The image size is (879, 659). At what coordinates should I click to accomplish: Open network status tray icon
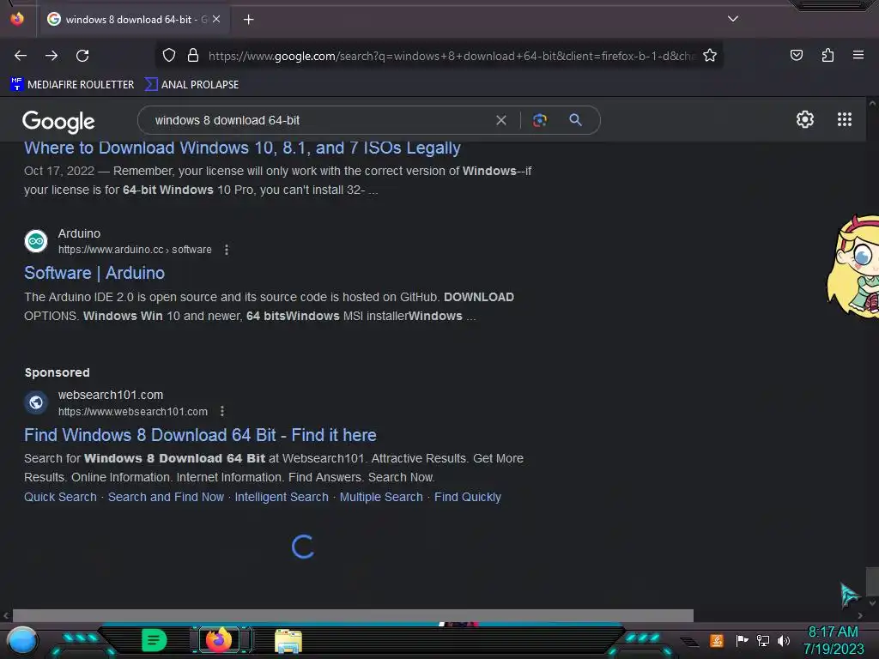(x=763, y=640)
